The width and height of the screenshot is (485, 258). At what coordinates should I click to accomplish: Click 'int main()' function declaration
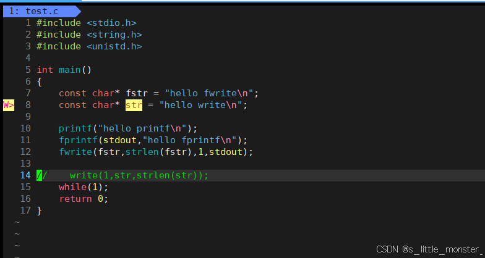click(64, 70)
